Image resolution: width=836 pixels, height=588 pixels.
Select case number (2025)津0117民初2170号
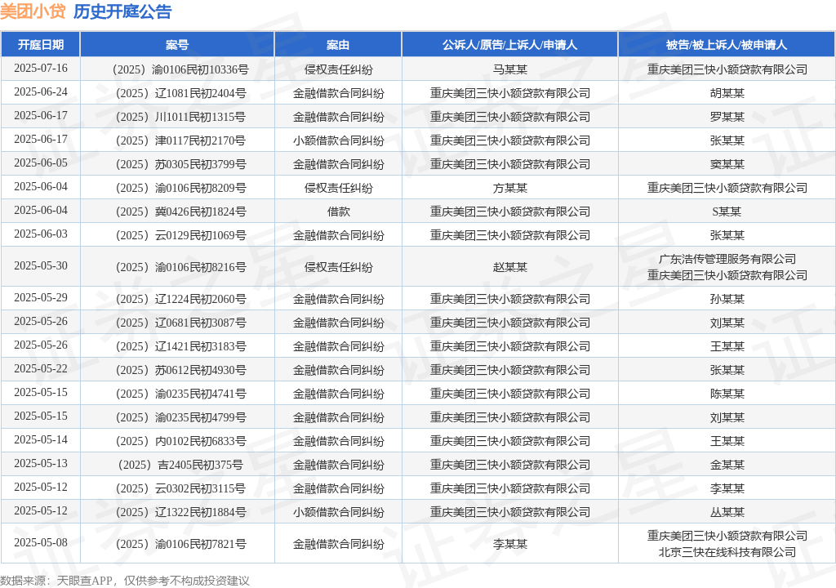pos(180,140)
